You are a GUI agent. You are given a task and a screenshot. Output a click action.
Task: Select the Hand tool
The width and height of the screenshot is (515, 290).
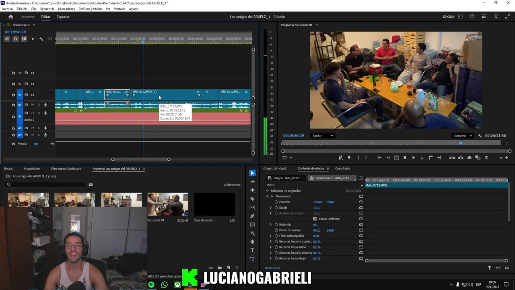tap(252, 242)
